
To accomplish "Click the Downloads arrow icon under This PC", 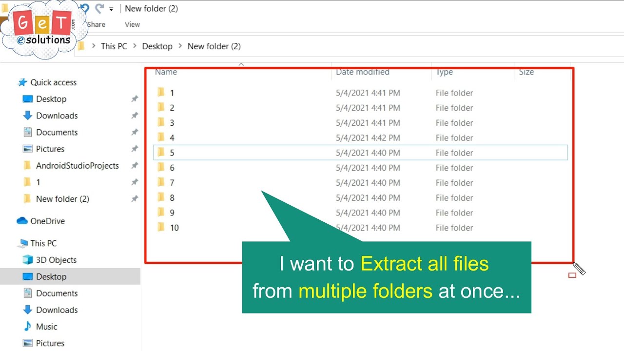I will click(x=28, y=310).
